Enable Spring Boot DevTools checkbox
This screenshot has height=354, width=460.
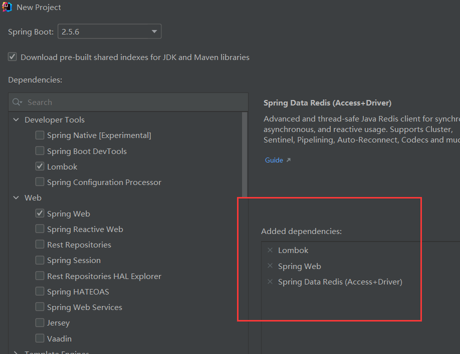pyautogui.click(x=40, y=151)
